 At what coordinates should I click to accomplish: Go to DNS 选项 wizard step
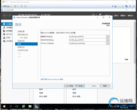pos(24,38)
